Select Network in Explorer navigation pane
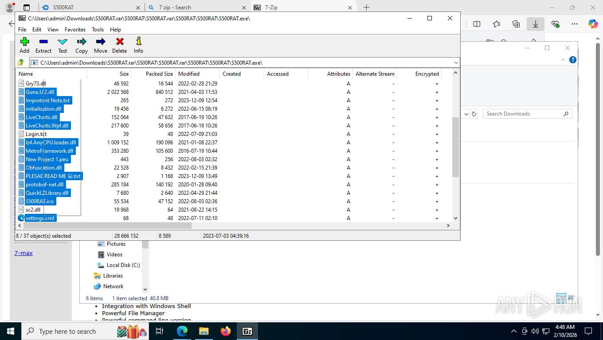The width and height of the screenshot is (603, 340). pos(109,286)
